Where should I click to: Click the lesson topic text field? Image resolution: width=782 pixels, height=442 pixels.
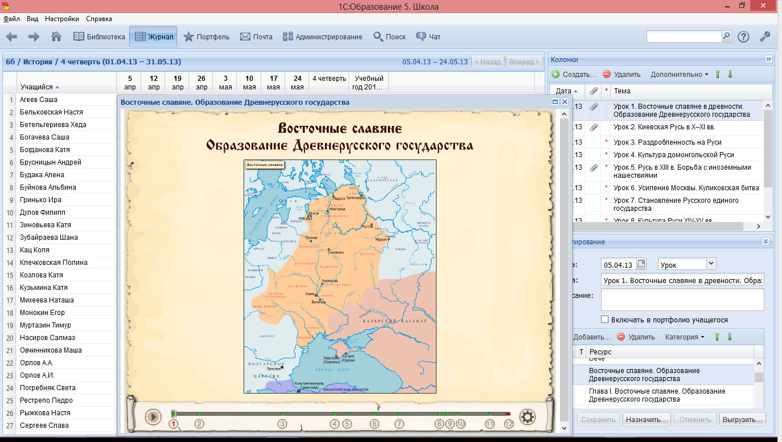(x=682, y=281)
